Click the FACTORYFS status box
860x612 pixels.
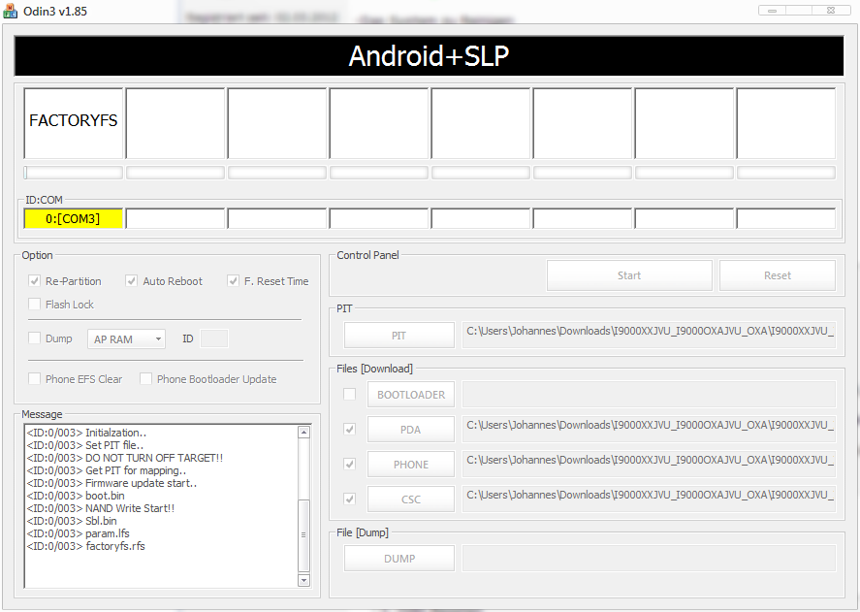coord(73,123)
